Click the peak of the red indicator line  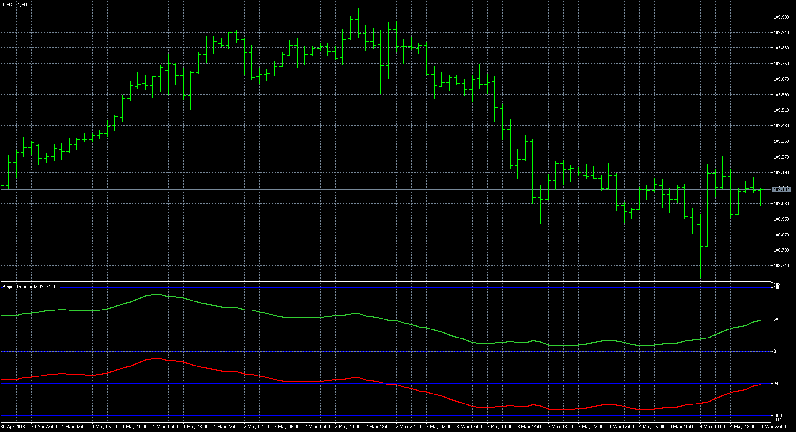coord(156,358)
